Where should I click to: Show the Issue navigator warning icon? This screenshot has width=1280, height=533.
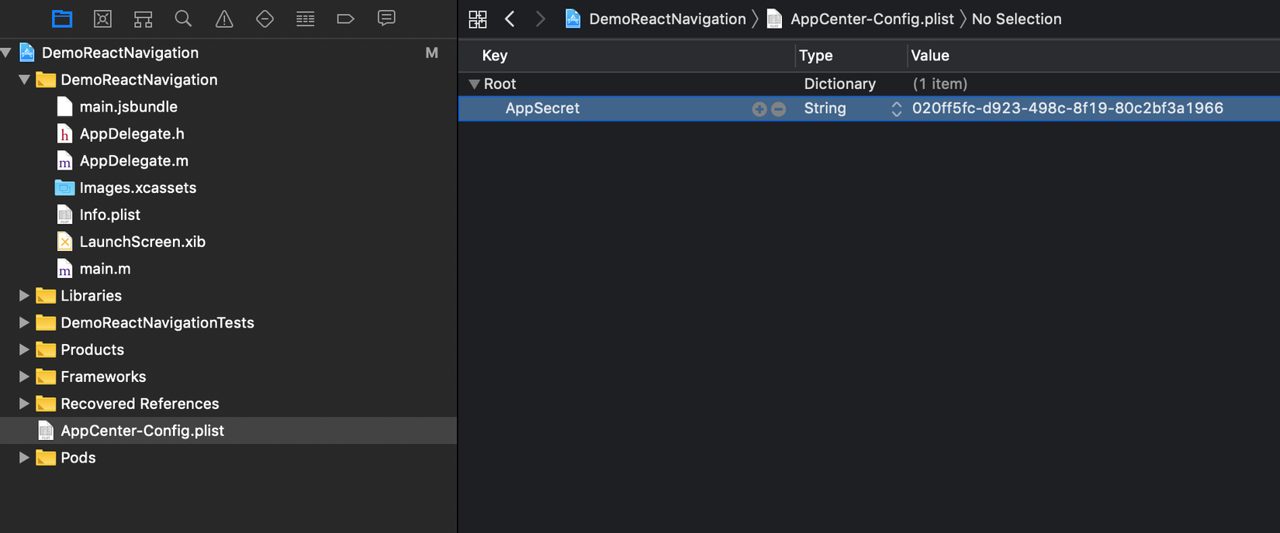(x=224, y=19)
